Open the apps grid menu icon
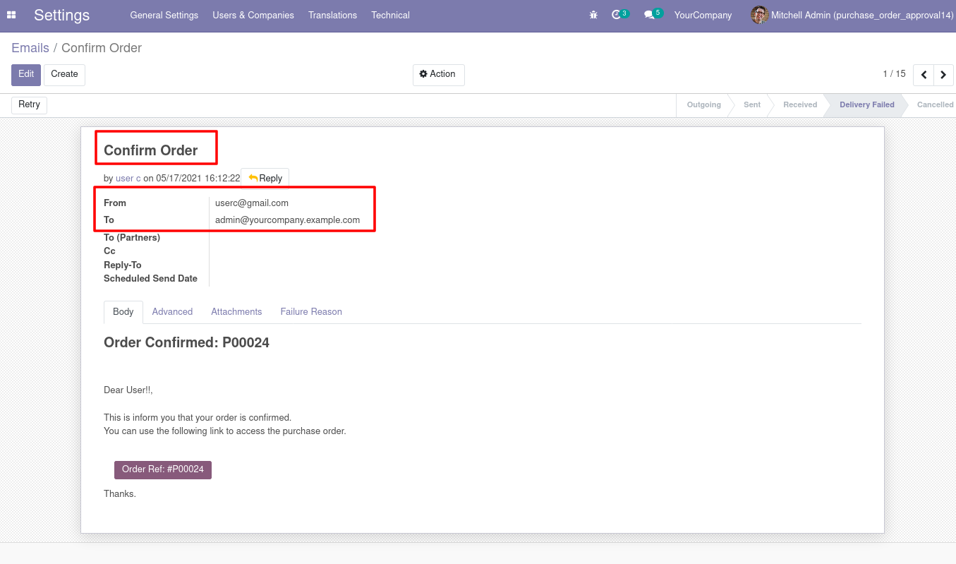This screenshot has width=956, height=564. tap(11, 15)
